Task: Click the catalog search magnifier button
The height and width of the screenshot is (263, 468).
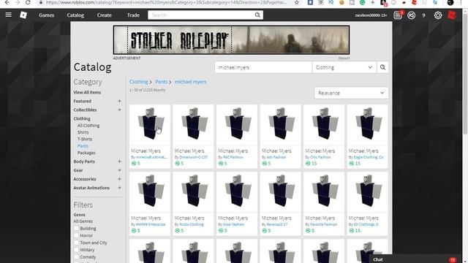Action: [382, 67]
